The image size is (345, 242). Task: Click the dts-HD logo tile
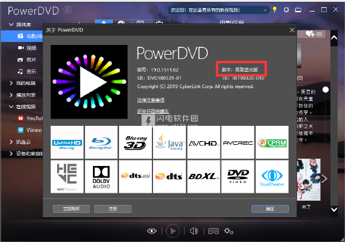click(135, 176)
